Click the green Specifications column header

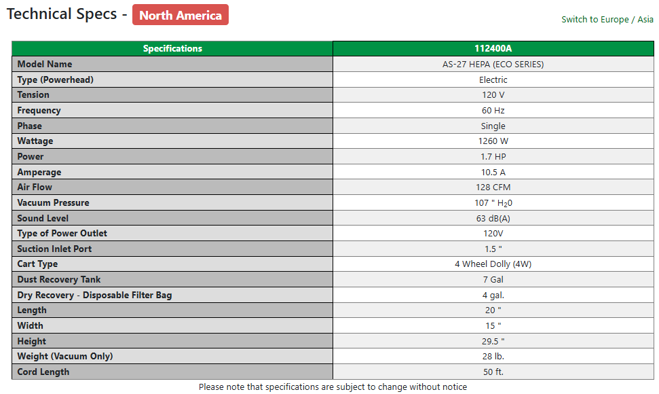tap(172, 48)
